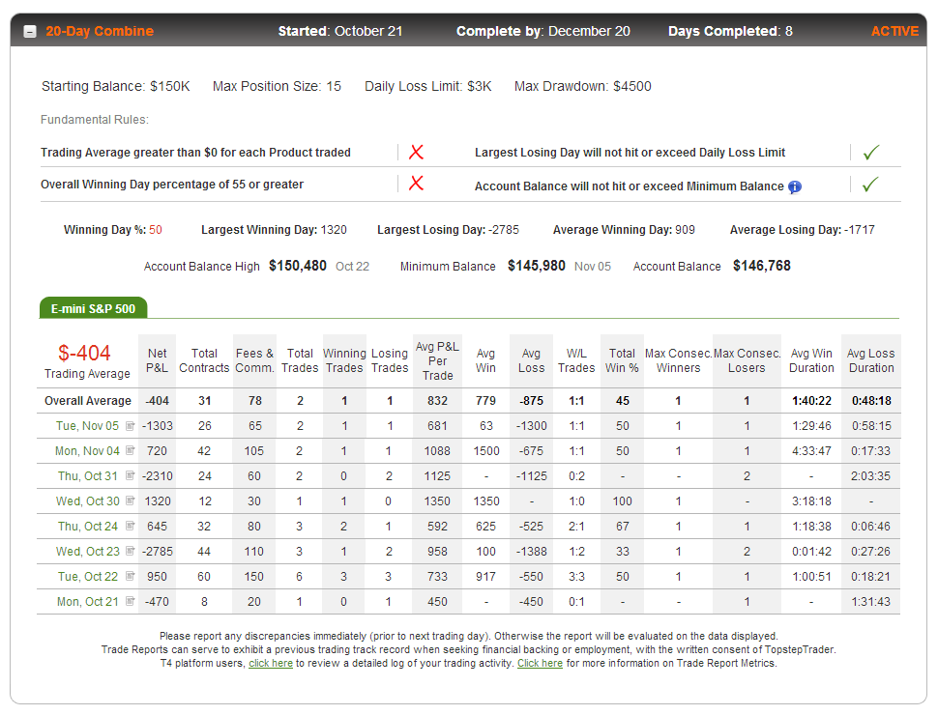Open the Mon, Nov 04 trade note icon
Viewport: 938px width, 715px height.
point(130,450)
